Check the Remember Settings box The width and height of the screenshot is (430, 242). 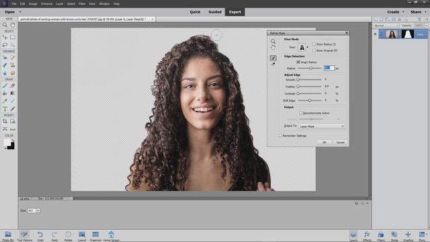(x=280, y=136)
